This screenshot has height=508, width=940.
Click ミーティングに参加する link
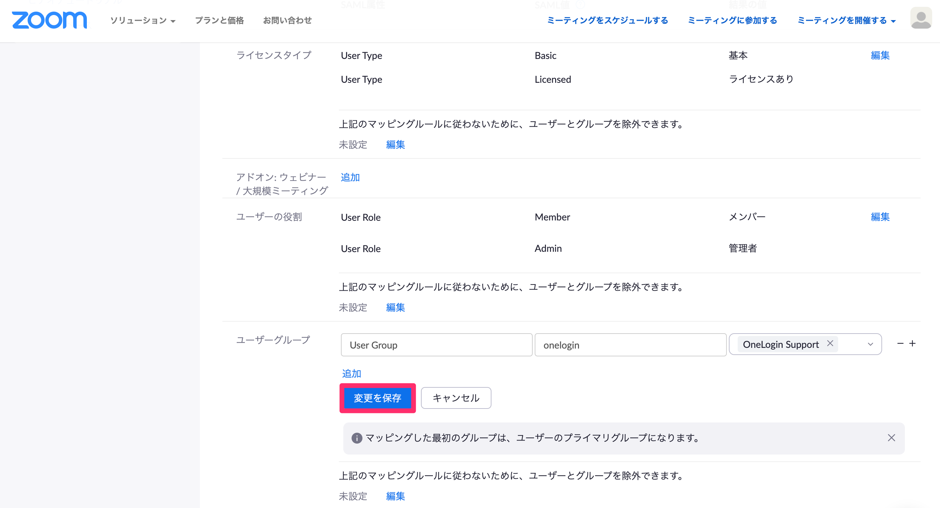pyautogui.click(x=732, y=20)
